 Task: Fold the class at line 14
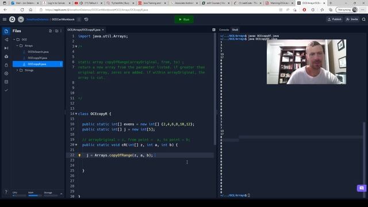coord(76,114)
